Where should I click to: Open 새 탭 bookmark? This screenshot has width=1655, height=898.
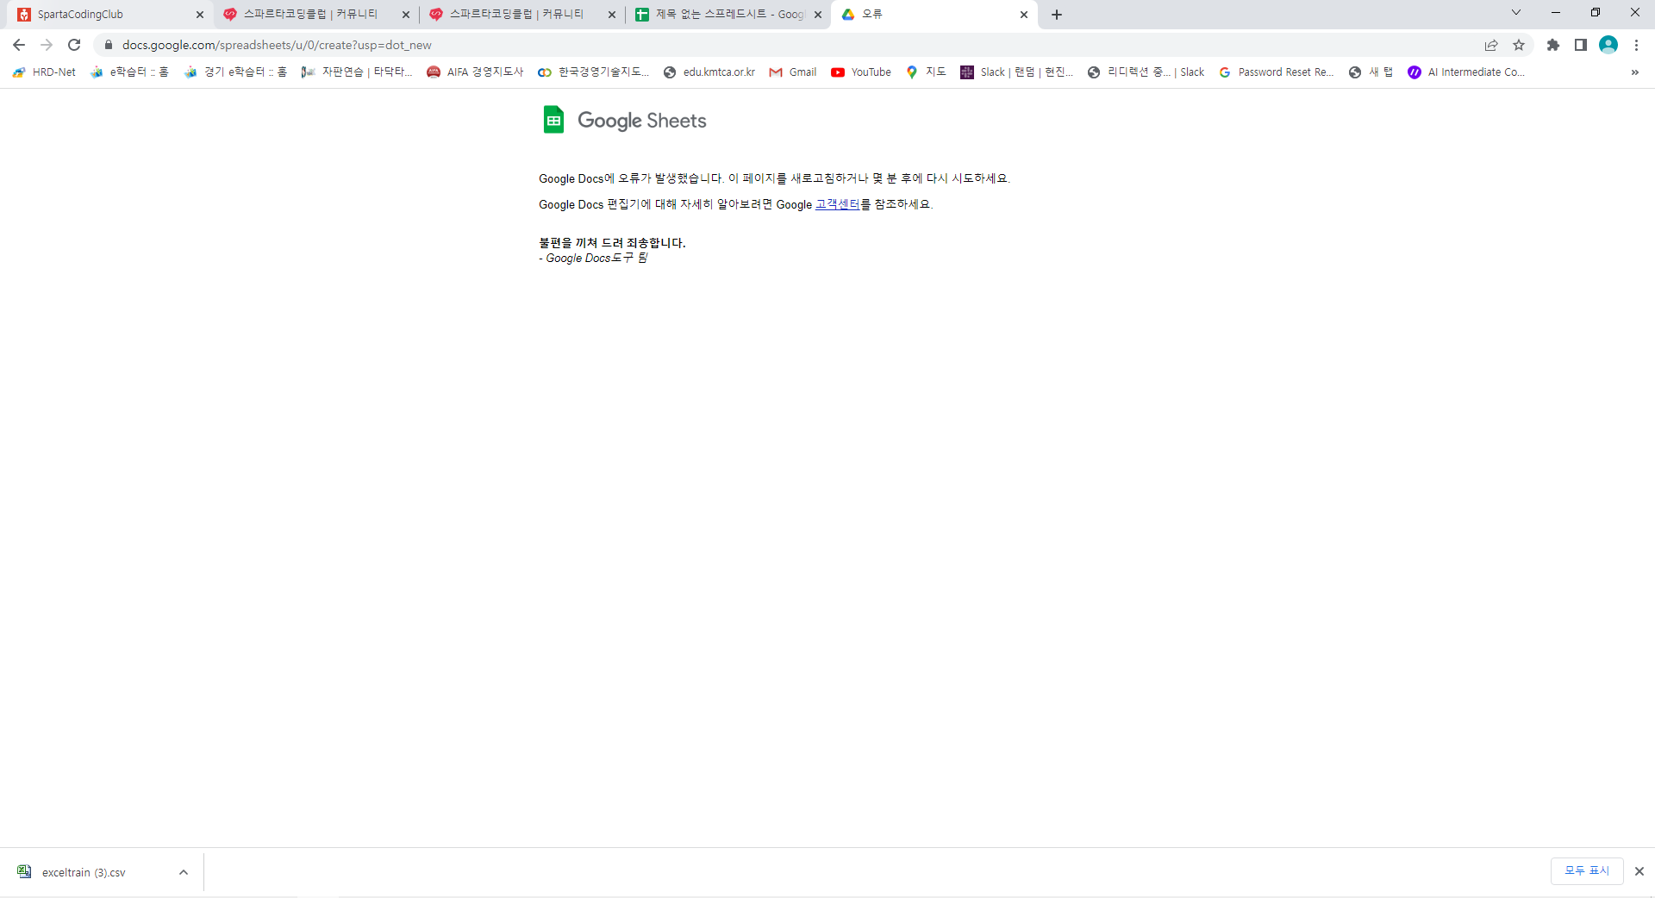pos(1371,72)
